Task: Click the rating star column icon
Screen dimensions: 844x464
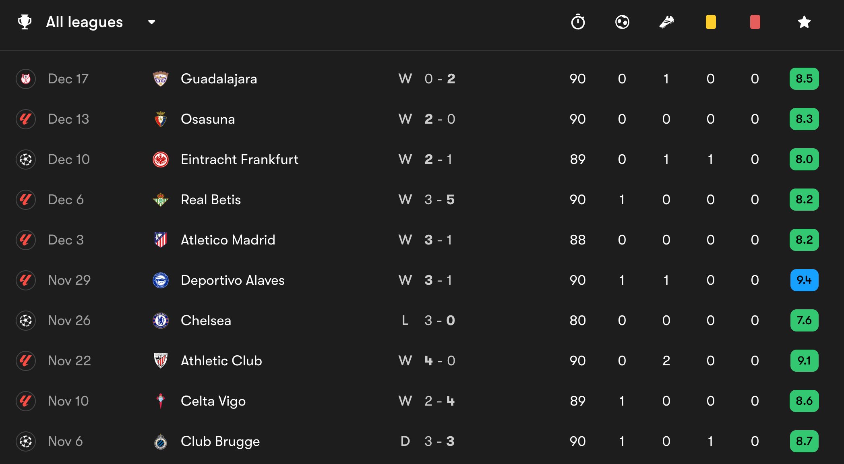Action: point(804,22)
